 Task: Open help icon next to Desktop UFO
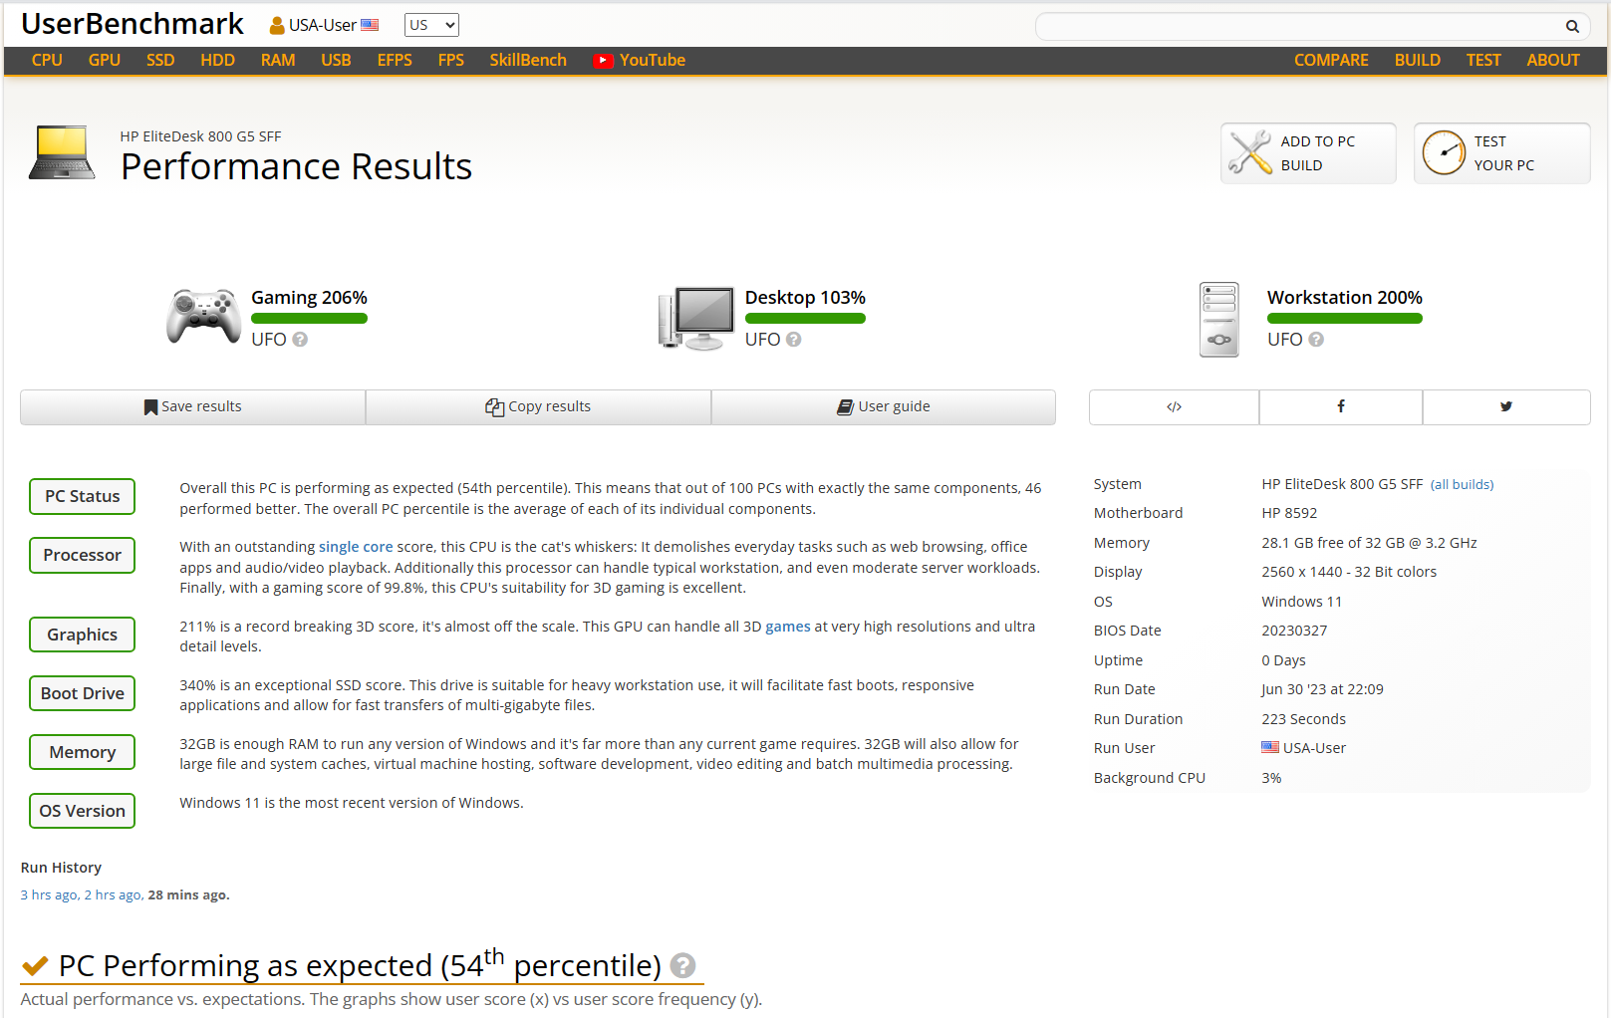pyautogui.click(x=793, y=340)
